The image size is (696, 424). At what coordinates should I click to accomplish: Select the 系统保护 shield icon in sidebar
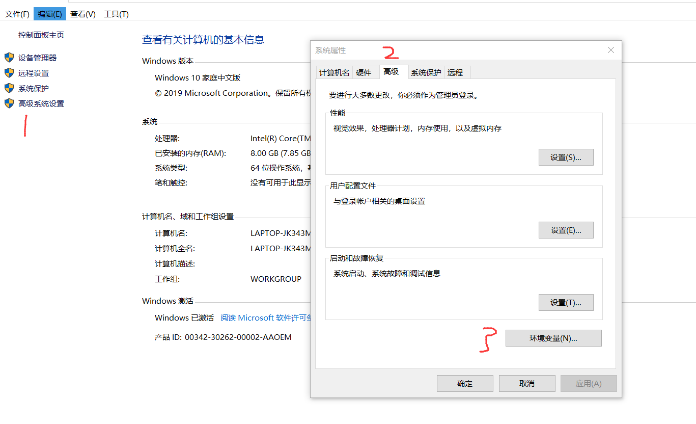coord(9,88)
